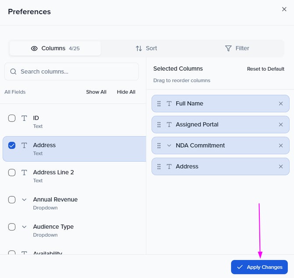
Task: Click Reset to Default link
Action: 265,69
